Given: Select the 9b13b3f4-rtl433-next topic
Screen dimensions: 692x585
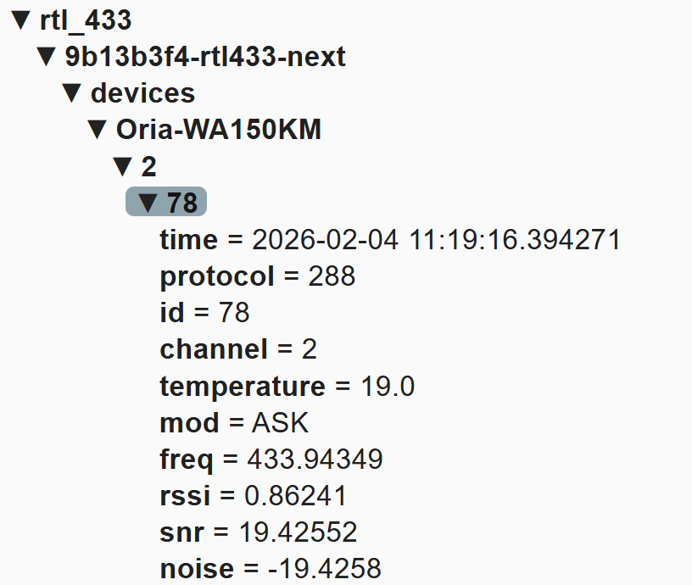Looking at the screenshot, I should click(205, 57).
